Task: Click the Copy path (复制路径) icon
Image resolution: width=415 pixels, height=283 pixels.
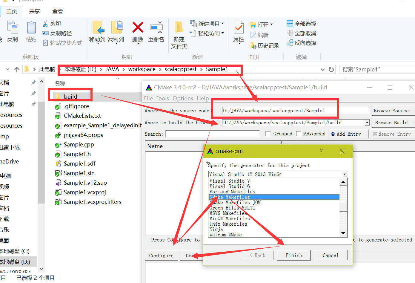Action: (45, 33)
